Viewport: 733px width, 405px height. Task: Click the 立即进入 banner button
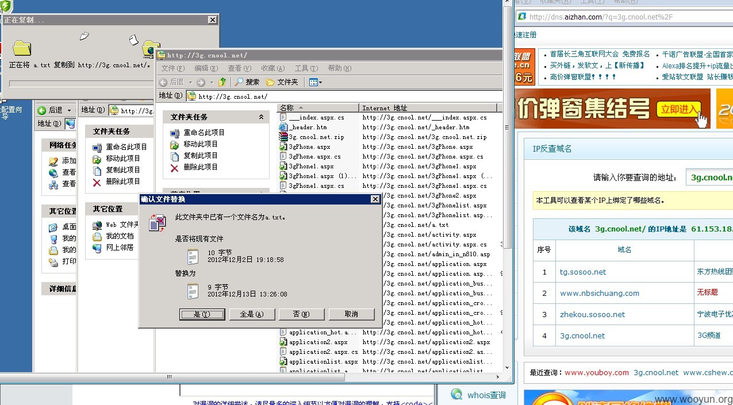click(680, 109)
